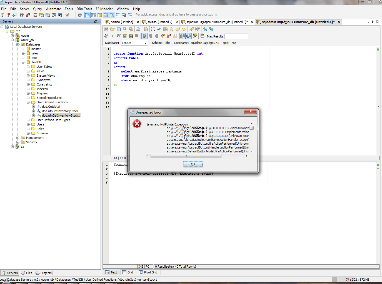The width and height of the screenshot is (382, 284).
Task: Click the red error icon in the dialog
Action: pos(137,124)
